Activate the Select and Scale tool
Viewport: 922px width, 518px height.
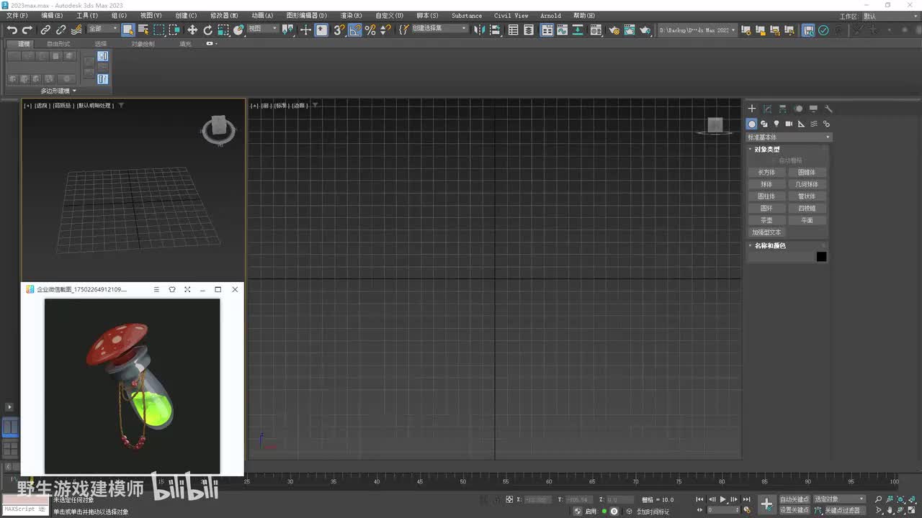[223, 30]
